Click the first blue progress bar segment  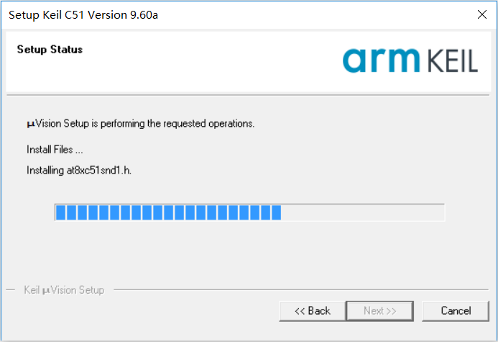(x=61, y=212)
